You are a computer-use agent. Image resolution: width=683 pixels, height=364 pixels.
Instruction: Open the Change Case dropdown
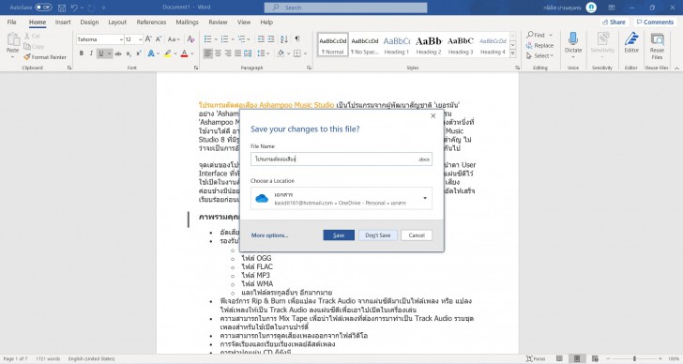pos(174,39)
